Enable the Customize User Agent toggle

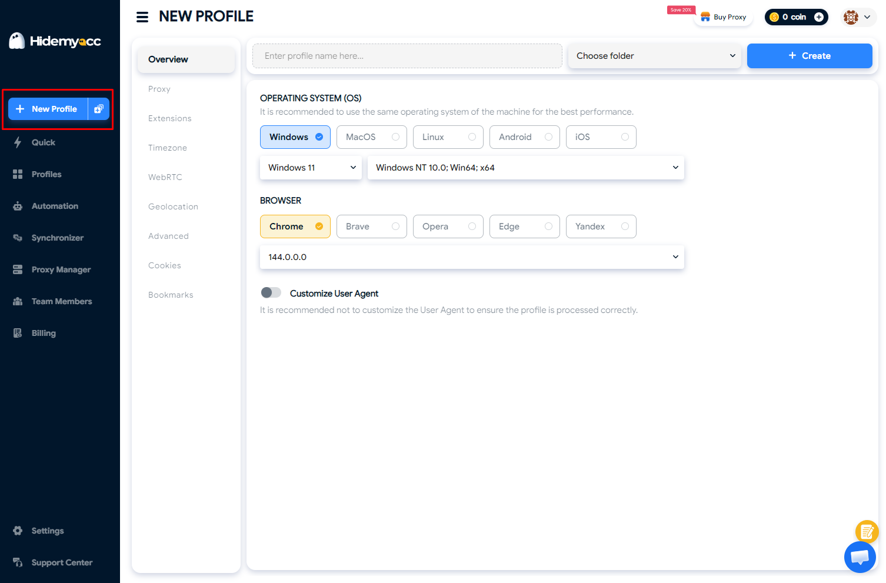pyautogui.click(x=271, y=293)
